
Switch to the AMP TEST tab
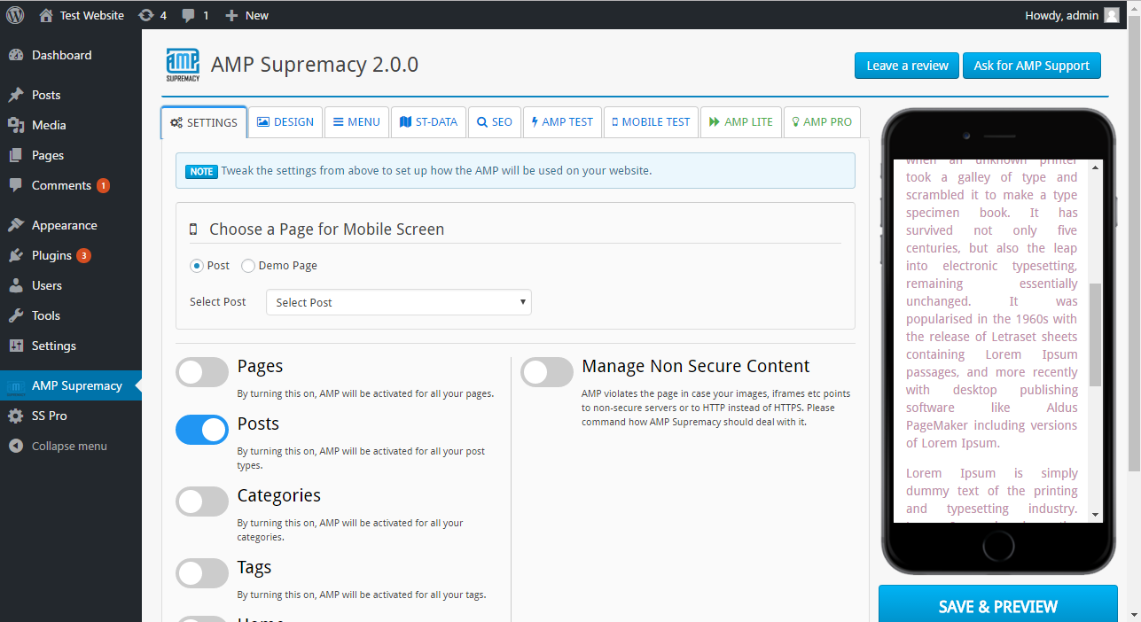point(562,122)
